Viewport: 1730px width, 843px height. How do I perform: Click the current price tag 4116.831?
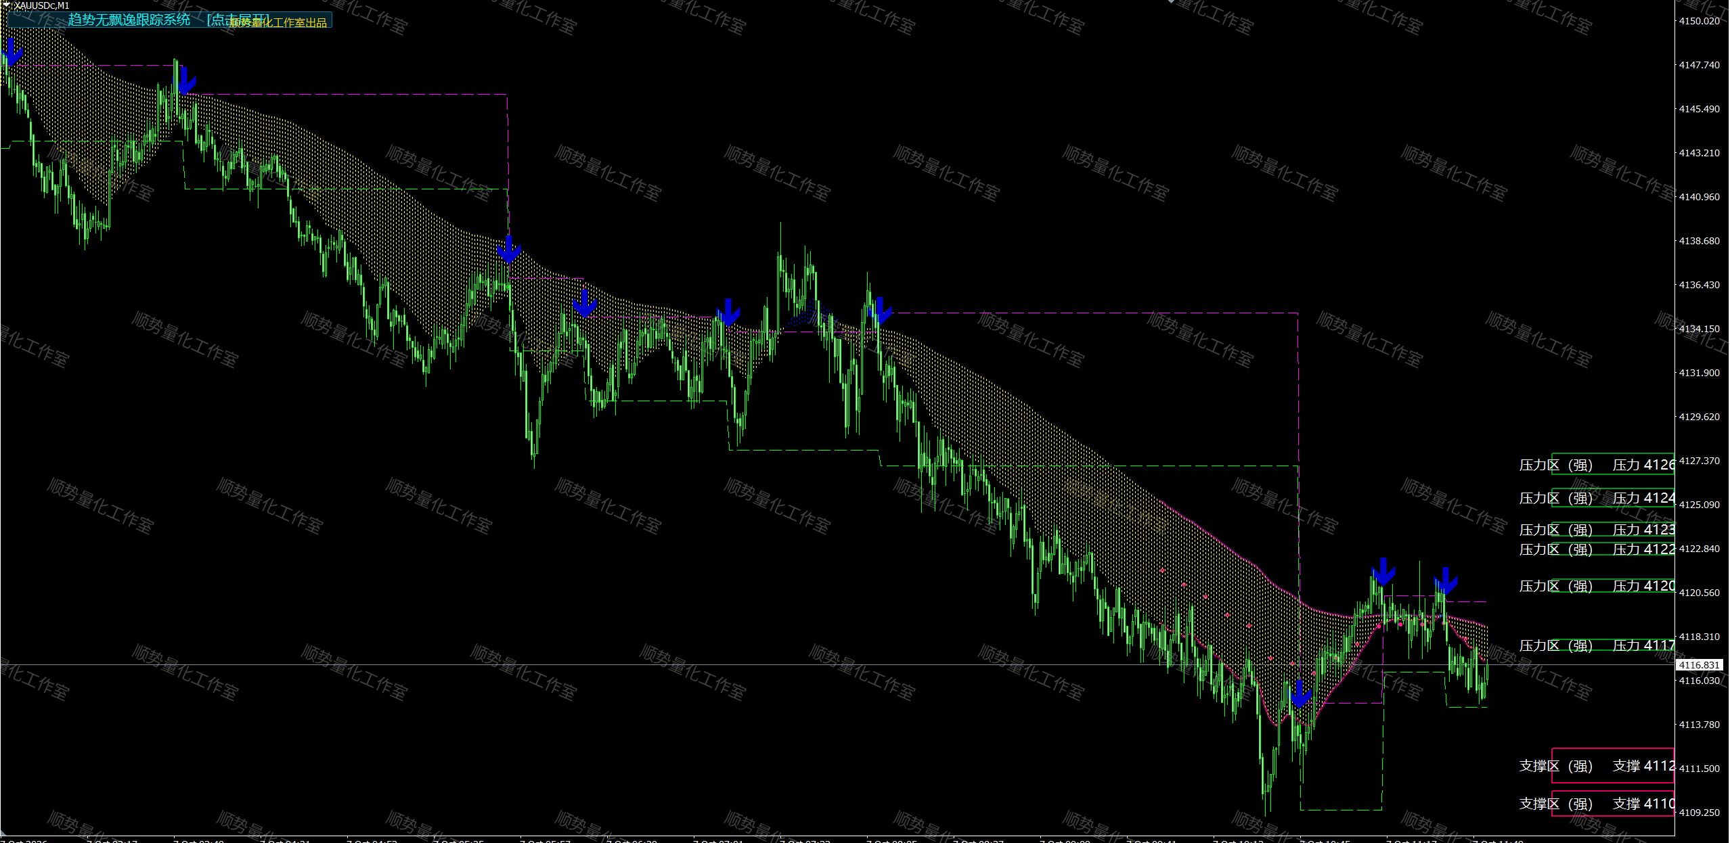[x=1700, y=665]
